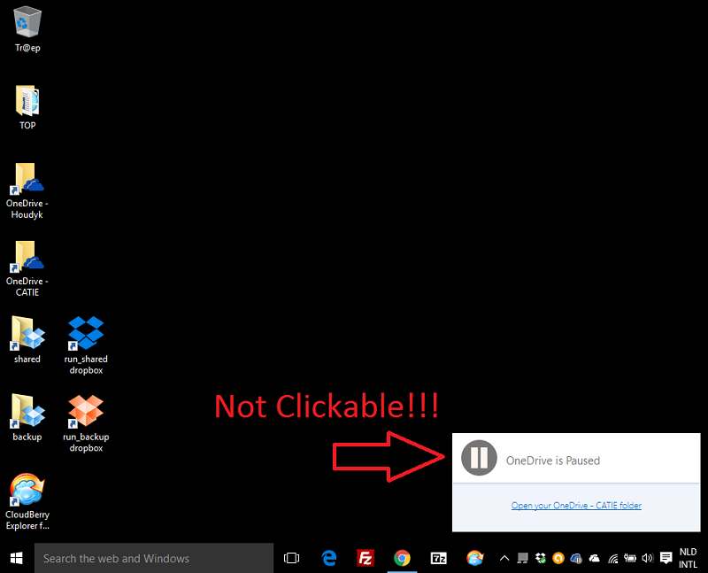Select the run_shared dropbox shortcut
This screenshot has width=708, height=573.
[86, 335]
